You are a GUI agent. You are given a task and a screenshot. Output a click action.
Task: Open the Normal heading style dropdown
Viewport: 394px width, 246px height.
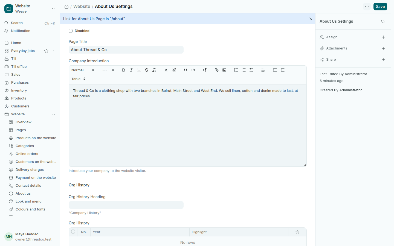83,70
